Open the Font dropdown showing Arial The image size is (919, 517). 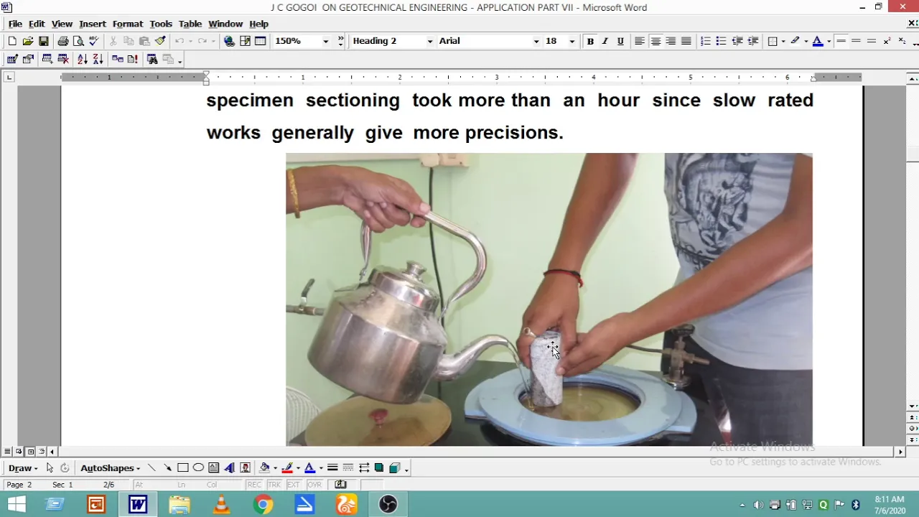click(x=536, y=41)
